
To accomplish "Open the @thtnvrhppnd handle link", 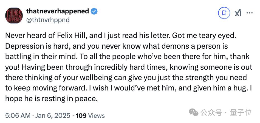I will tap(48, 20).
